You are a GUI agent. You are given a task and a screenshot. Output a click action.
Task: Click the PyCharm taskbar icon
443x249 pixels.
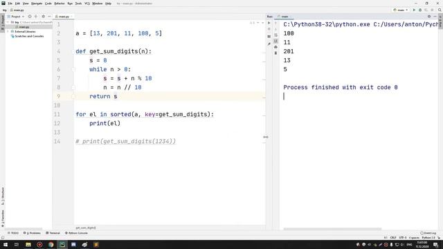coord(62,244)
